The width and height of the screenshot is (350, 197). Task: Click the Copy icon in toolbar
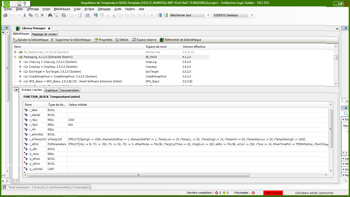(30, 15)
